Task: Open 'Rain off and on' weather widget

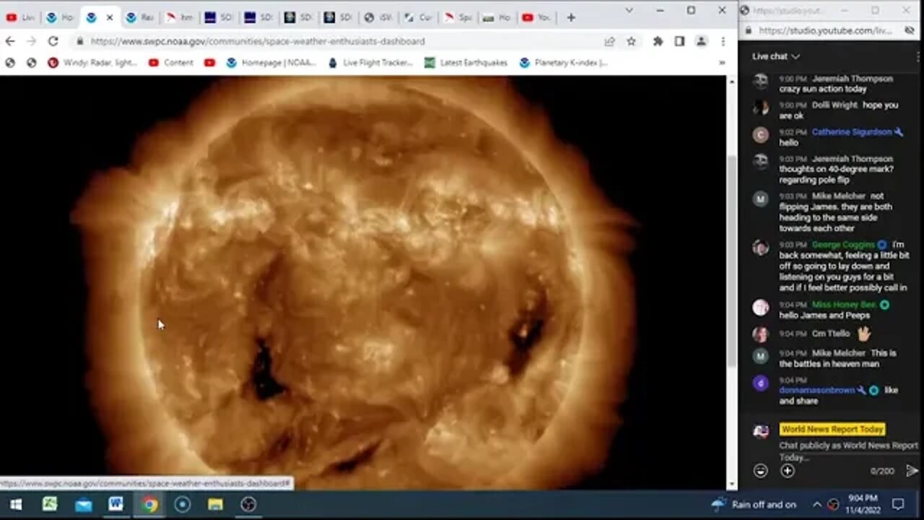Action: point(754,504)
